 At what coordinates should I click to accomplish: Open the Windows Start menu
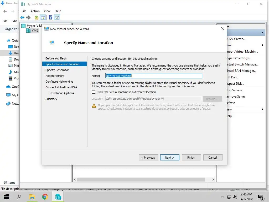[x=6, y=197]
